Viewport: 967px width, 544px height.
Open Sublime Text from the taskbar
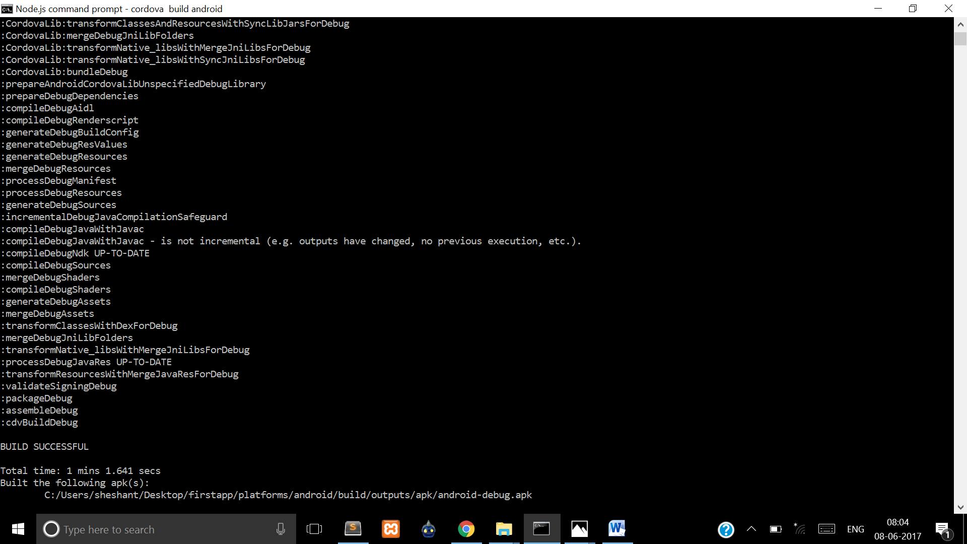tap(353, 529)
